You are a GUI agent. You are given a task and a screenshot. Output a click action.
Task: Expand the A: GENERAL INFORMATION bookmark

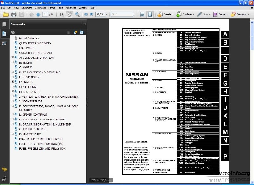pos(13,58)
